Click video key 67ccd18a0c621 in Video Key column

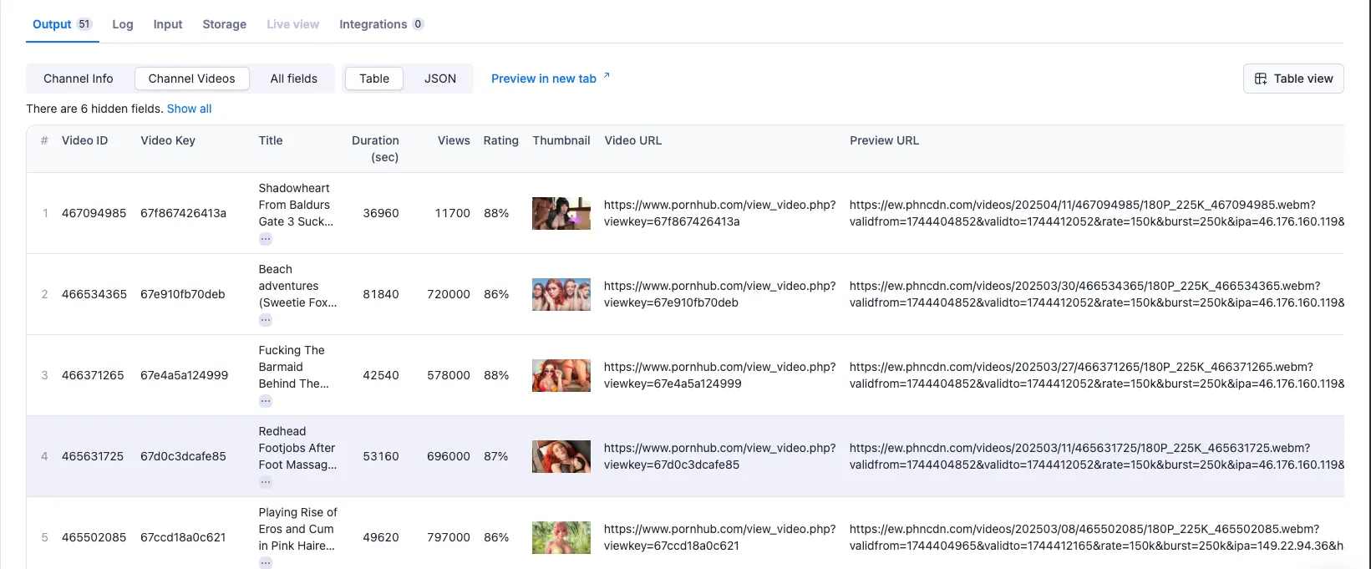pyautogui.click(x=183, y=537)
